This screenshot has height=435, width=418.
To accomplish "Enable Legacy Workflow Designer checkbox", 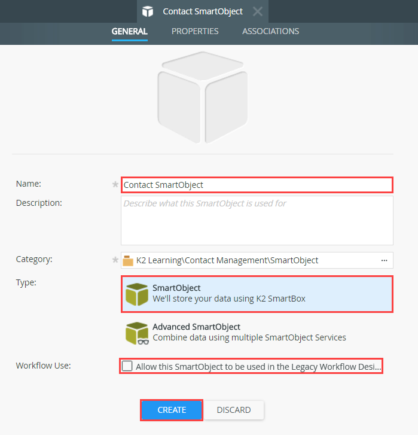I will (127, 366).
